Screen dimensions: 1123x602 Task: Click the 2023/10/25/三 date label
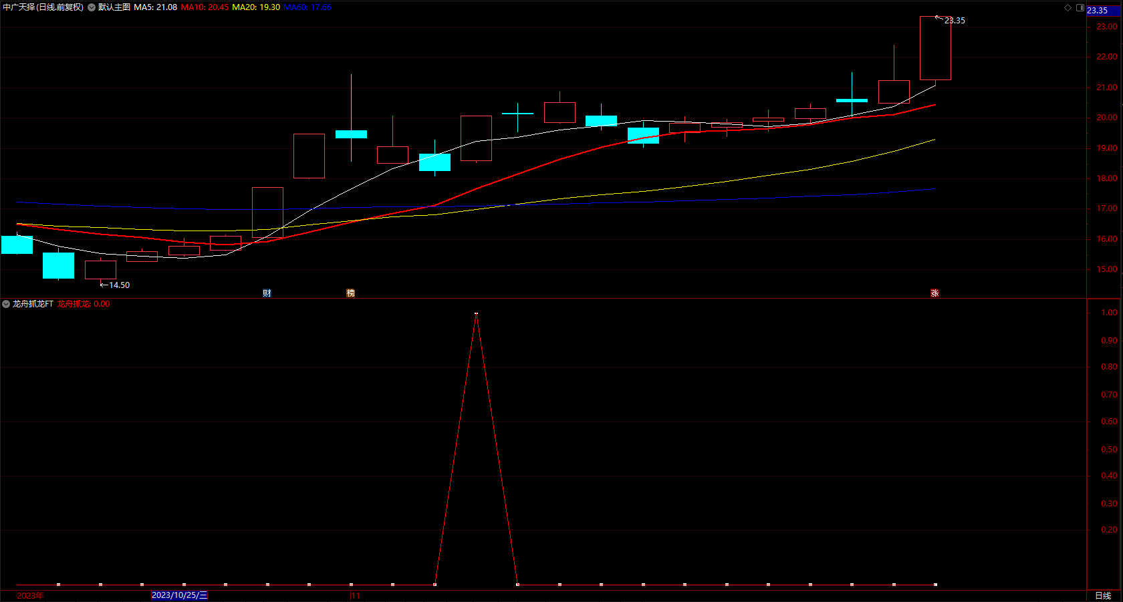coord(180,595)
